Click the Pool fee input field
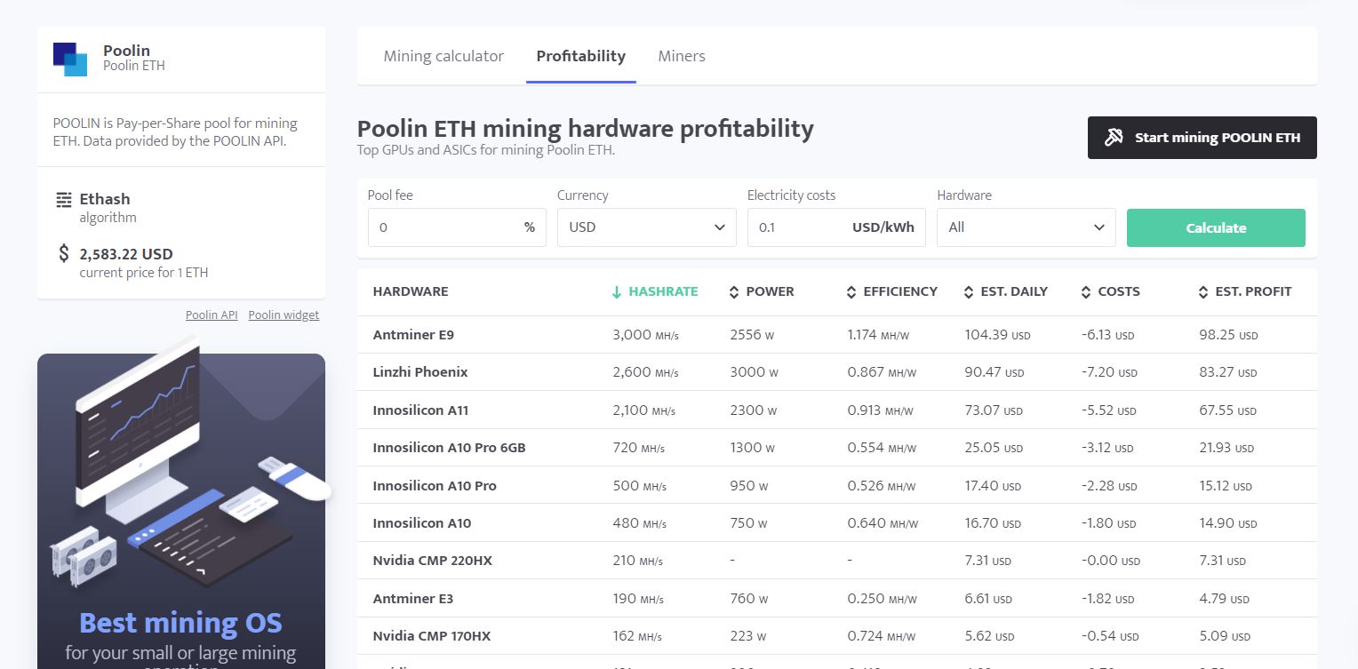This screenshot has width=1358, height=669. (x=457, y=227)
